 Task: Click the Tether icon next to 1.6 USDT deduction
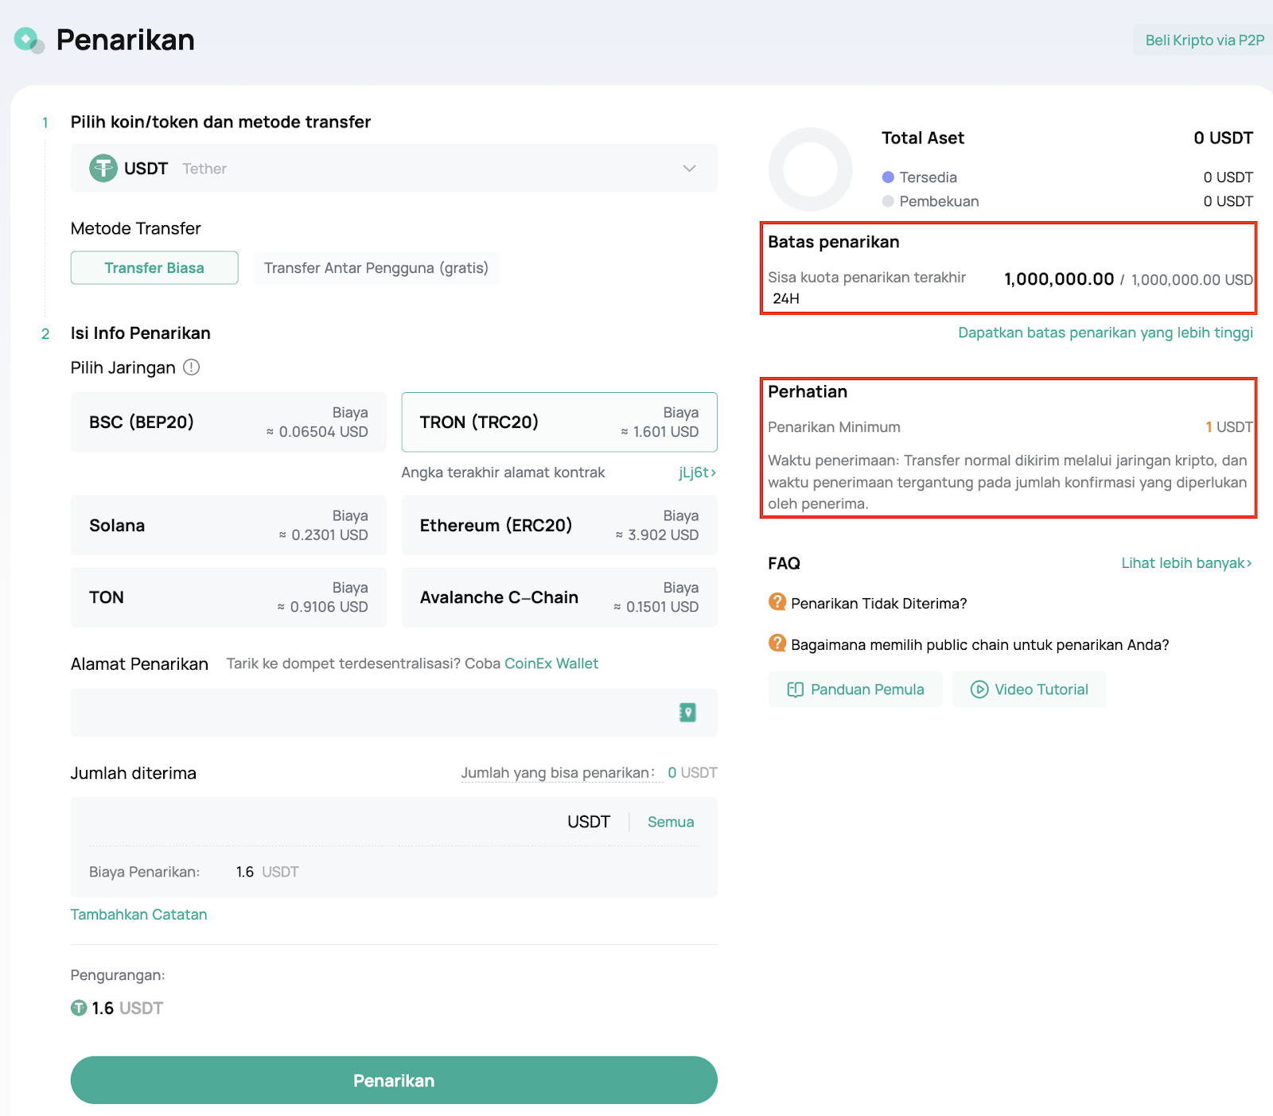[x=79, y=1008]
